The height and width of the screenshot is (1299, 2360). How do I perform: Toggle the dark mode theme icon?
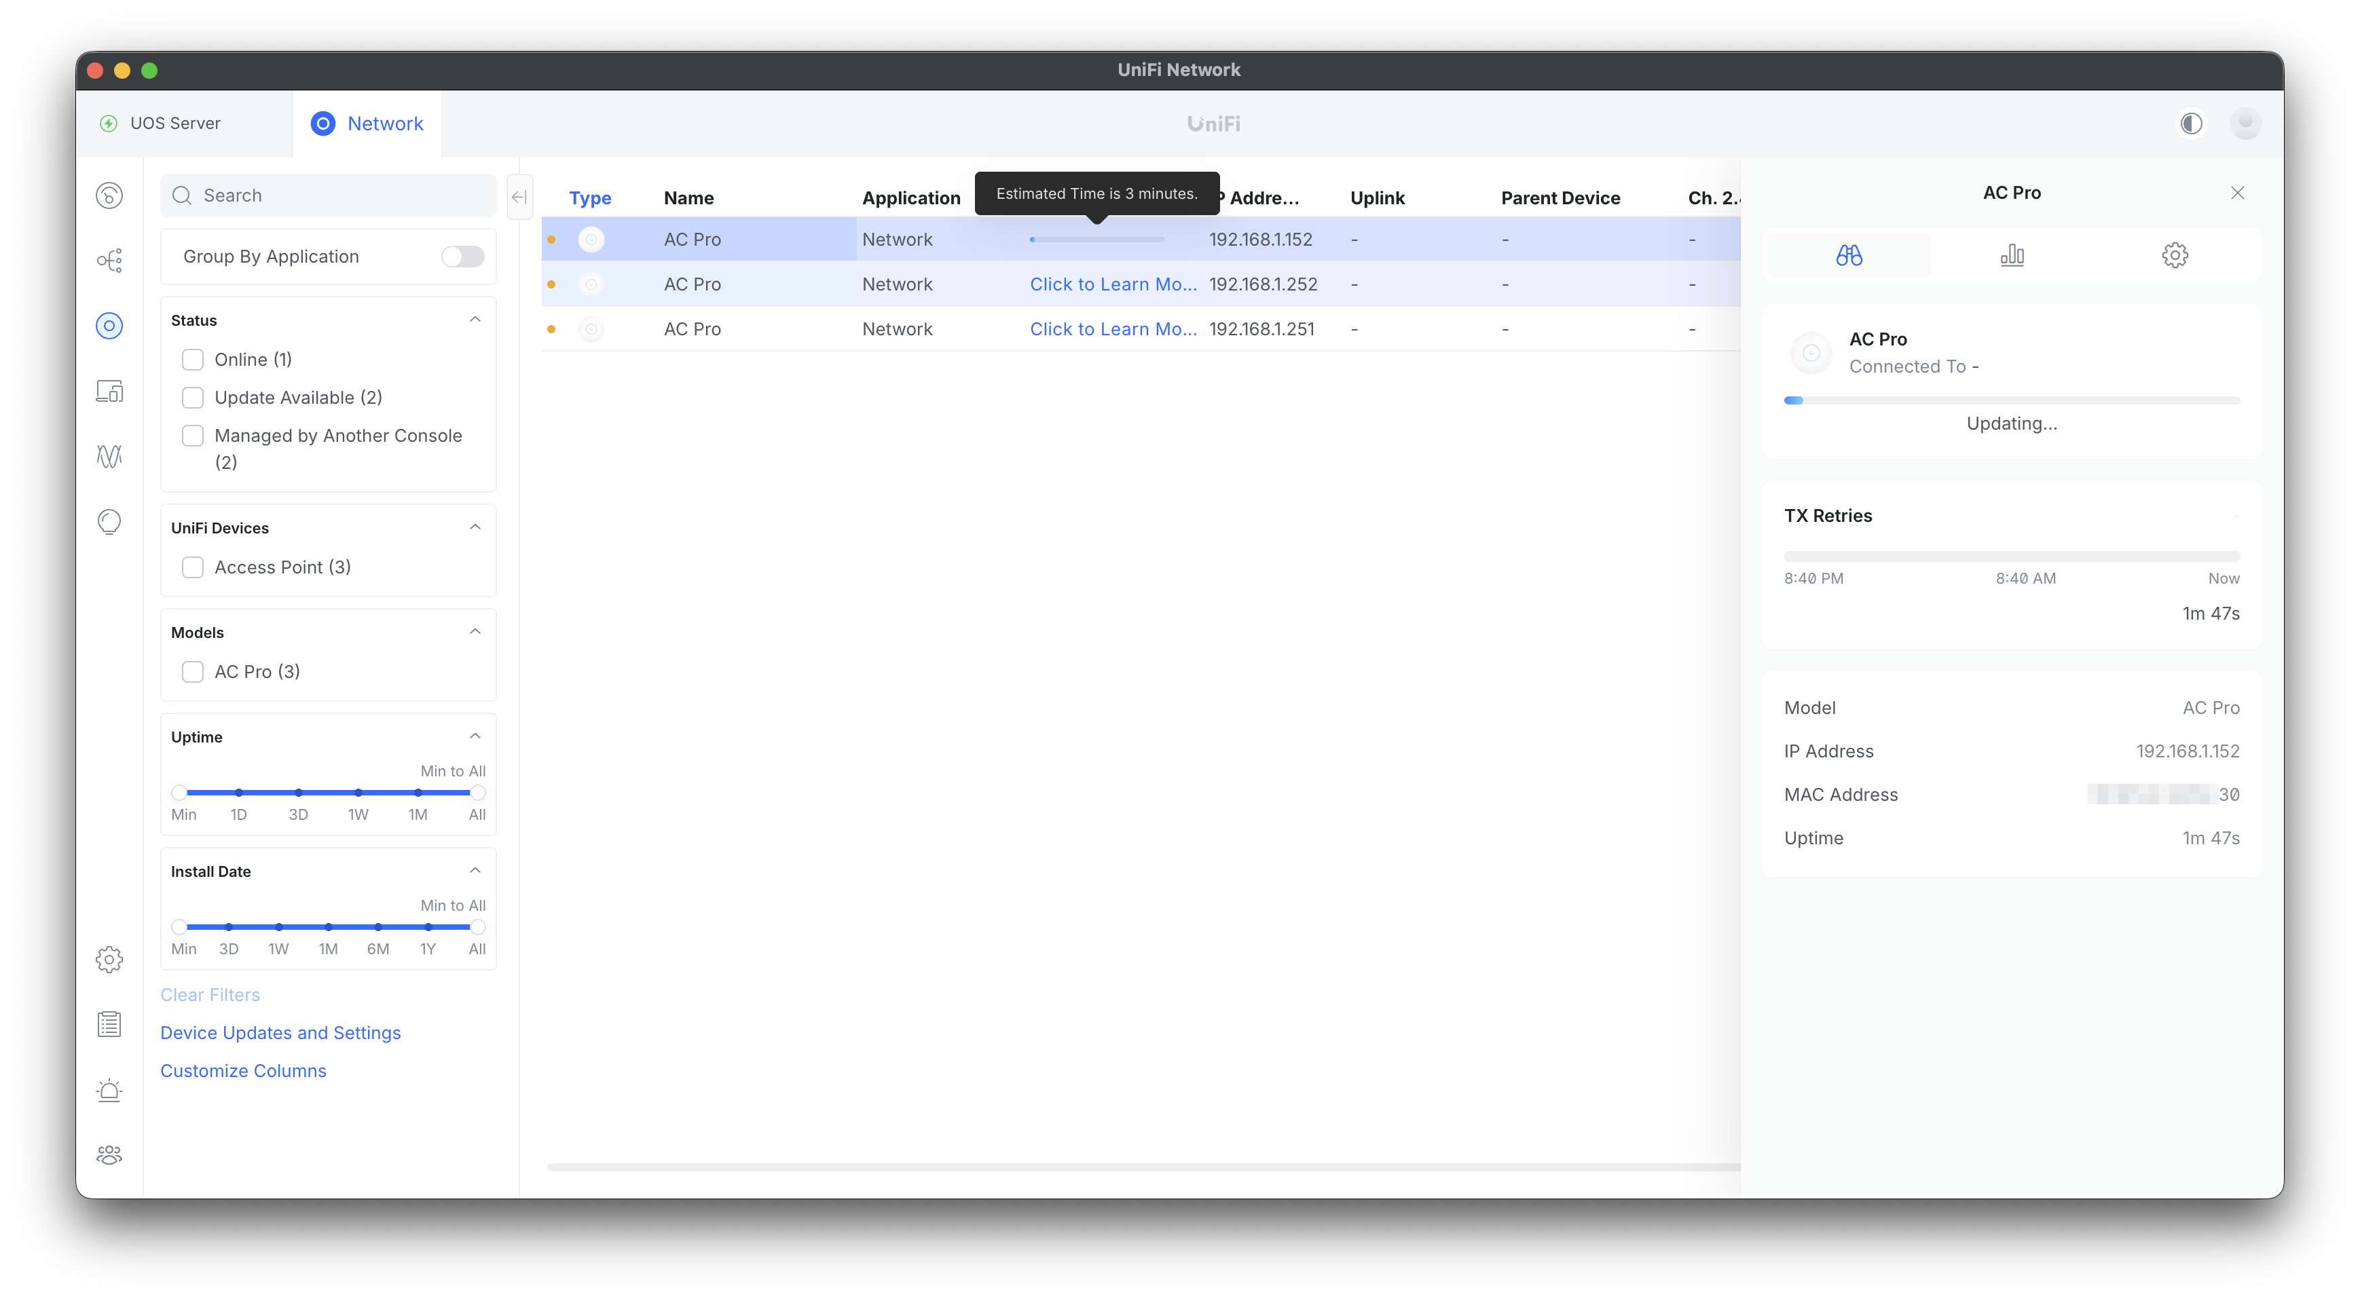pyautogui.click(x=2190, y=124)
